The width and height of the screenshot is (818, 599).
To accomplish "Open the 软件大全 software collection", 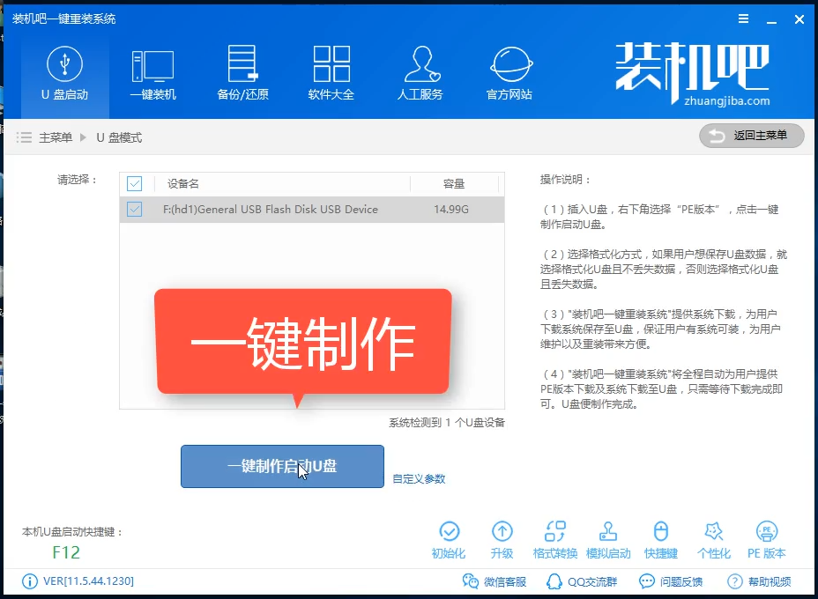I will (331, 72).
